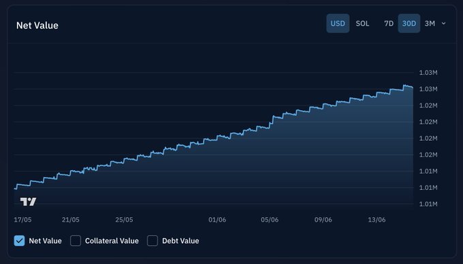Expand the time range dropdown chevron
Image resolution: width=463 pixels, height=264 pixels.
443,23
